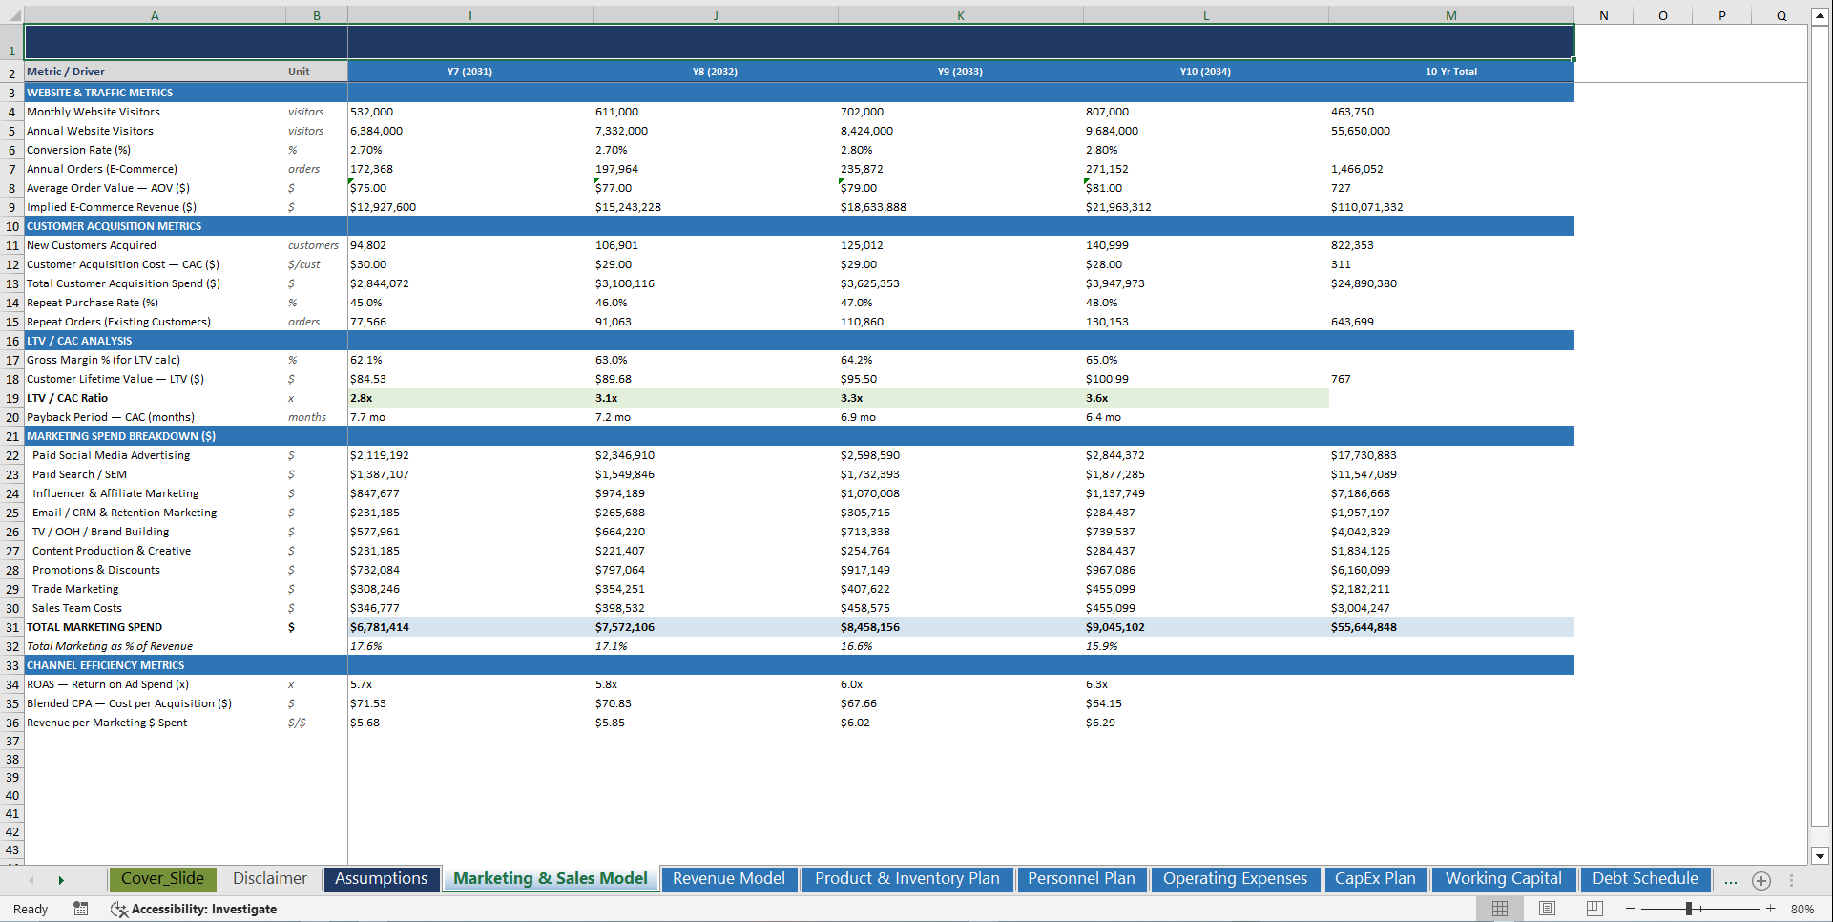This screenshot has height=922, width=1833.
Task: Click the more sheets ellipsis button
Action: pos(1731,881)
